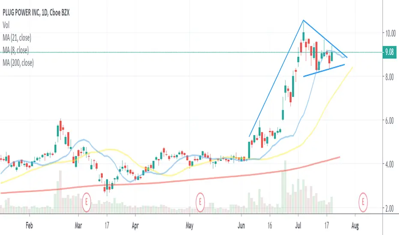Click the Jun date axis label
399x235 pixels.
241,226
